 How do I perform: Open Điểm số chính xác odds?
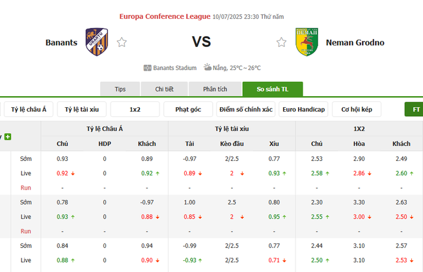[x=247, y=109]
